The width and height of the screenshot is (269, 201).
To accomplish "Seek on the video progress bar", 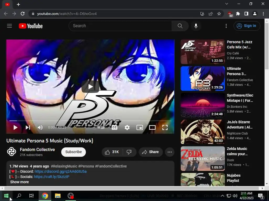I will click(90, 121).
